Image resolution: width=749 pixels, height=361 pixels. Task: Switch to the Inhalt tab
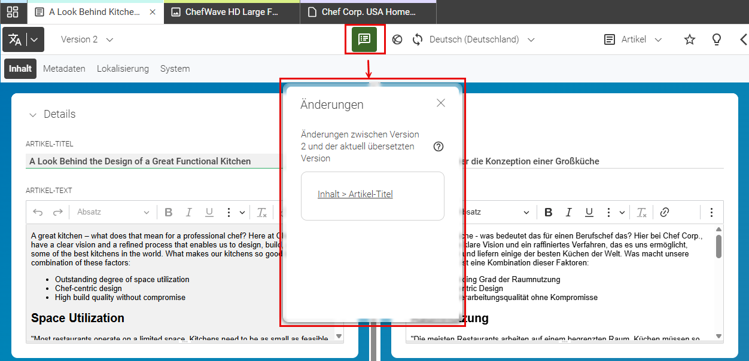(20, 69)
